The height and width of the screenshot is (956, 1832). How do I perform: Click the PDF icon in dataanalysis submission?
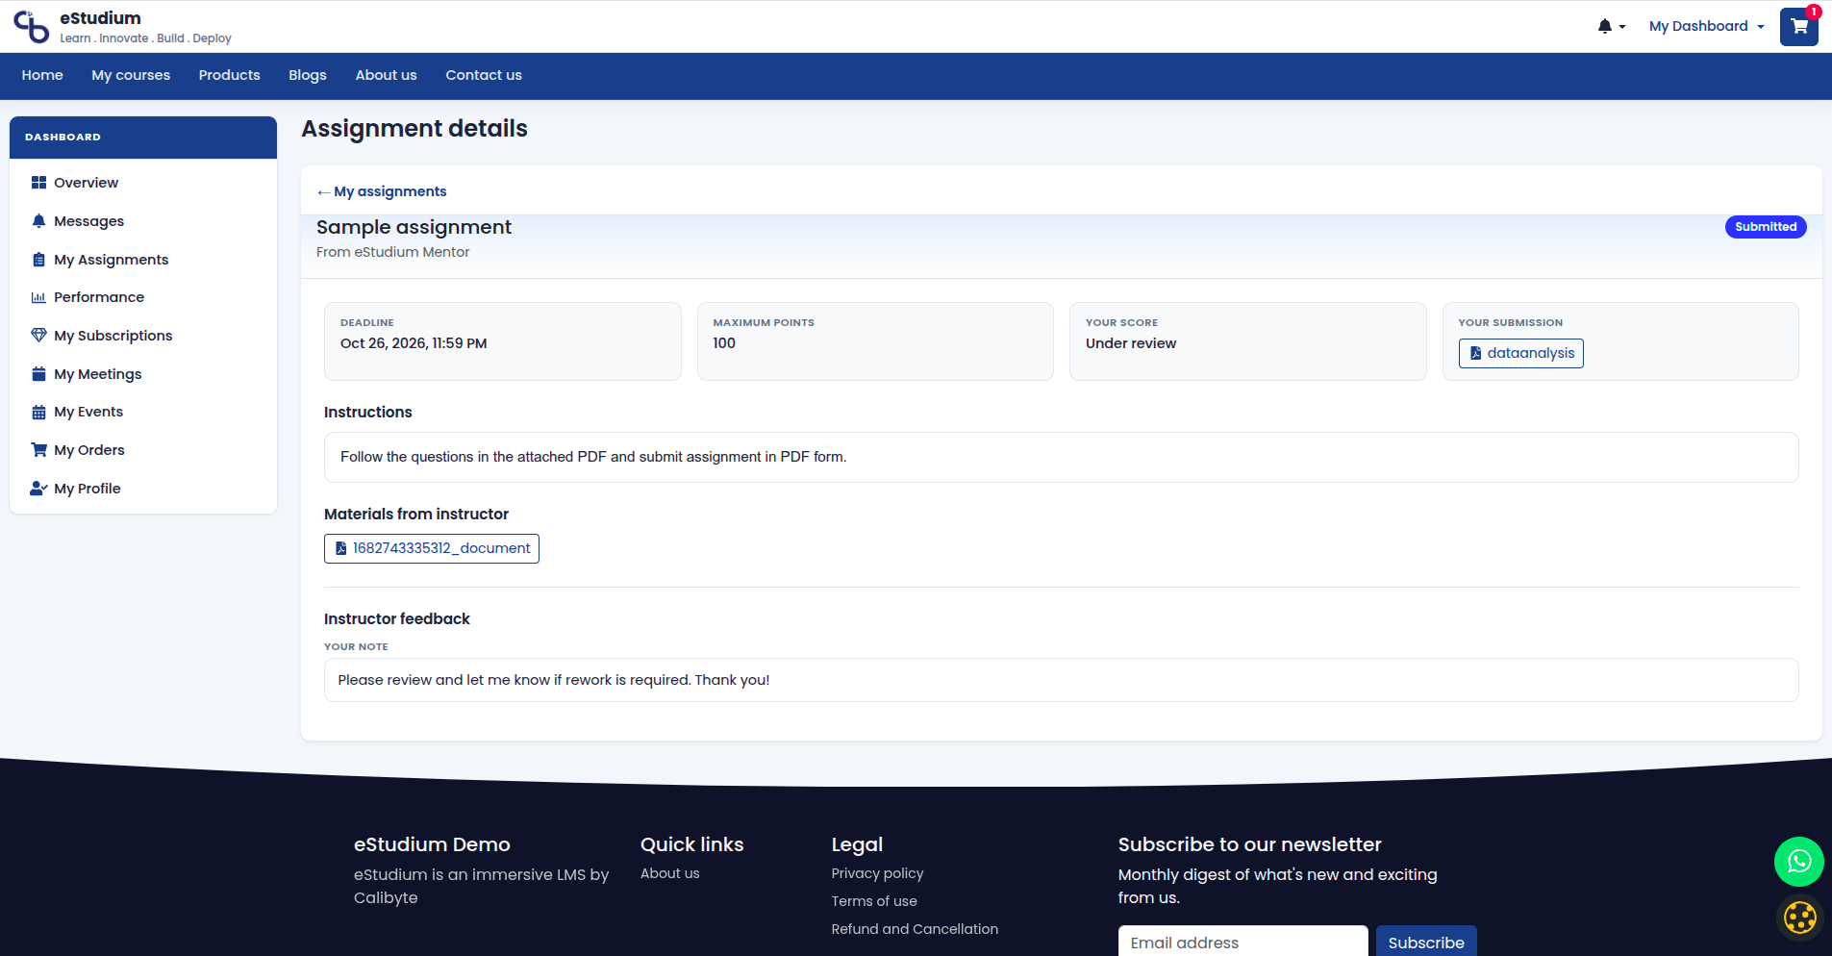pos(1475,353)
